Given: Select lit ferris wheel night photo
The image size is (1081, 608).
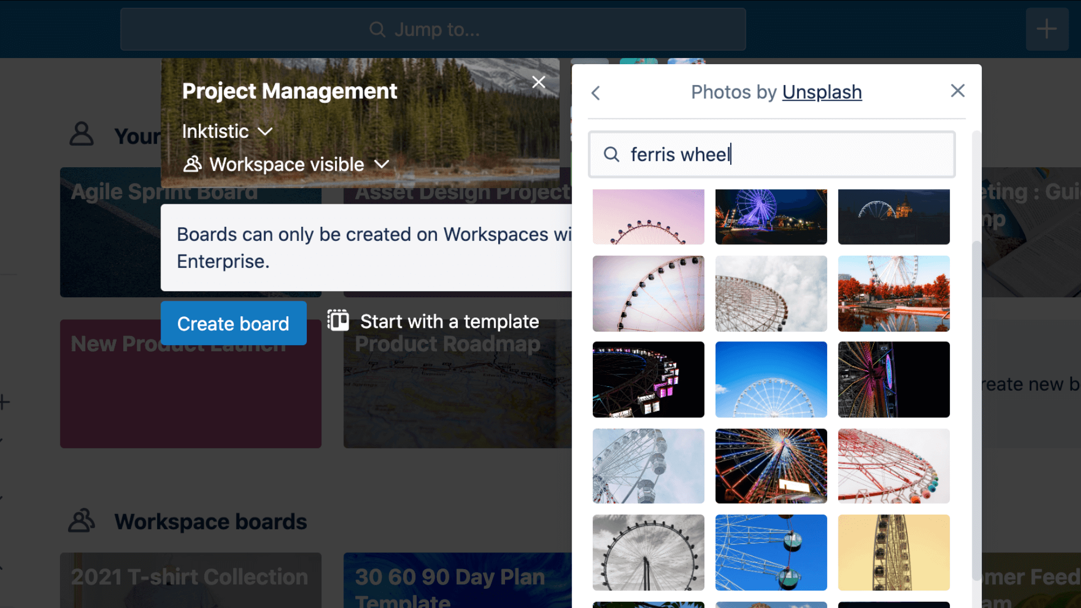Looking at the screenshot, I should pyautogui.click(x=771, y=217).
